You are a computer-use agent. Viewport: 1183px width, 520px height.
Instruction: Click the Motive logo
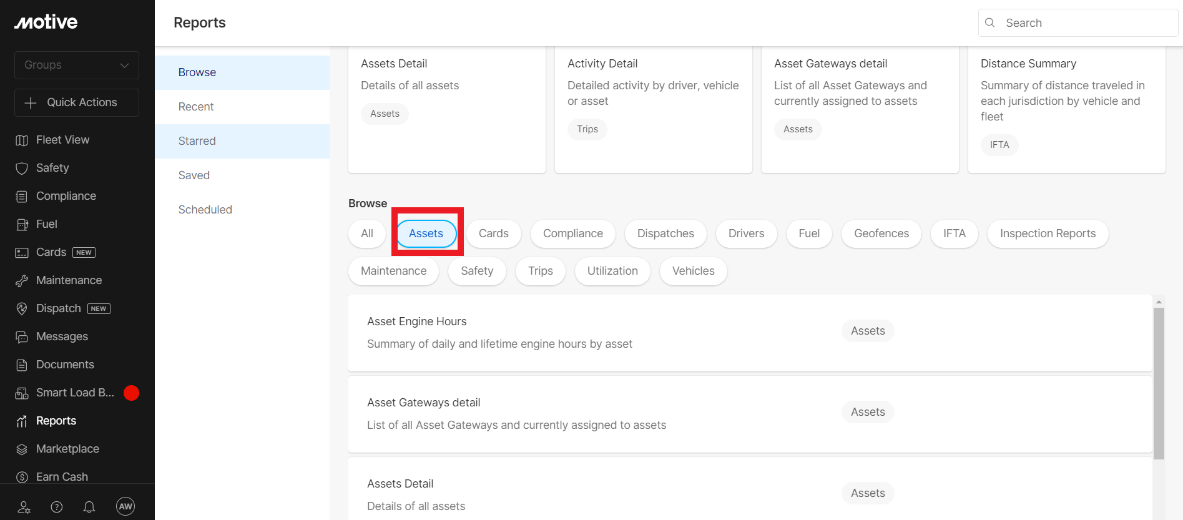(46, 22)
